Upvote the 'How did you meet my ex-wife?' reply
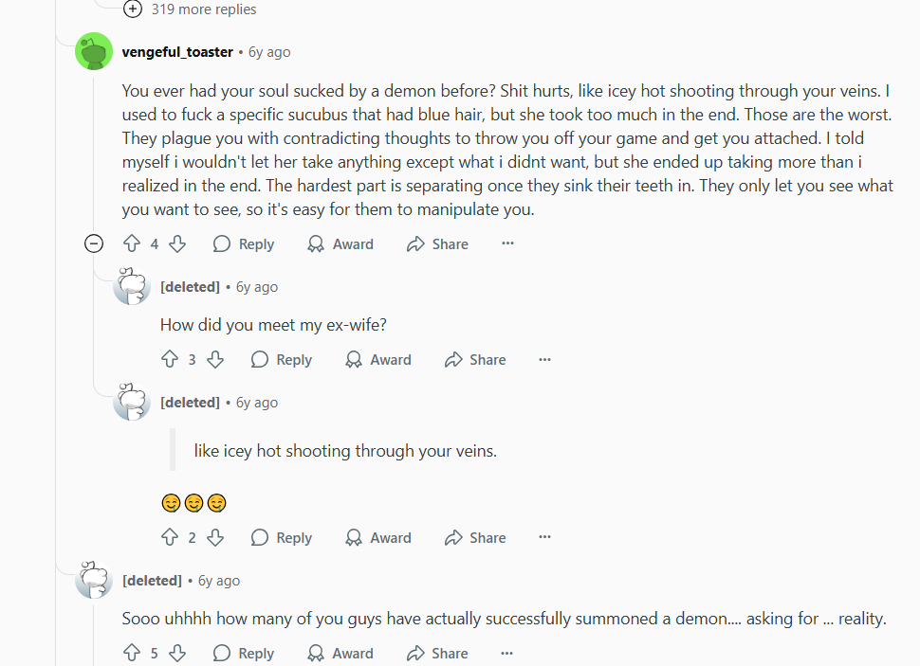This screenshot has width=920, height=666. click(170, 360)
